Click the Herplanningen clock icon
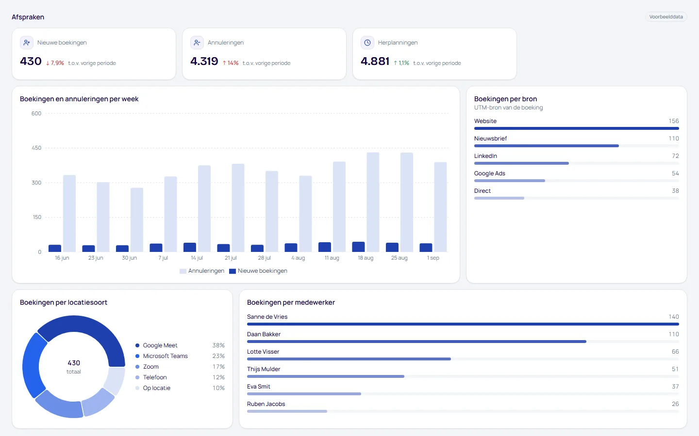This screenshot has height=436, width=699. (367, 43)
